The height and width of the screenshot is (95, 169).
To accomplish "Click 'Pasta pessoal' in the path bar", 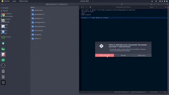I will pos(51,4).
